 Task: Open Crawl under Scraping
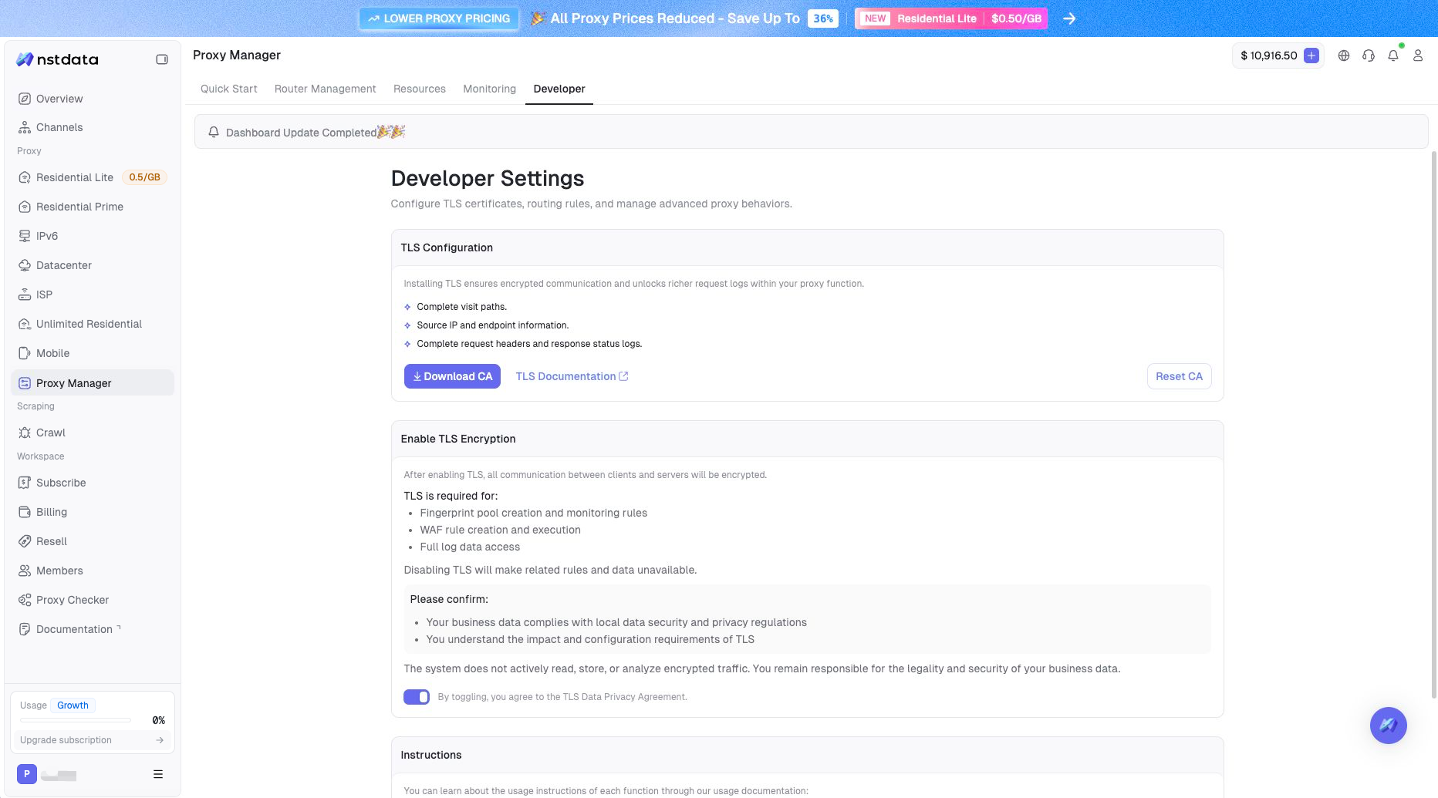pyautogui.click(x=93, y=433)
